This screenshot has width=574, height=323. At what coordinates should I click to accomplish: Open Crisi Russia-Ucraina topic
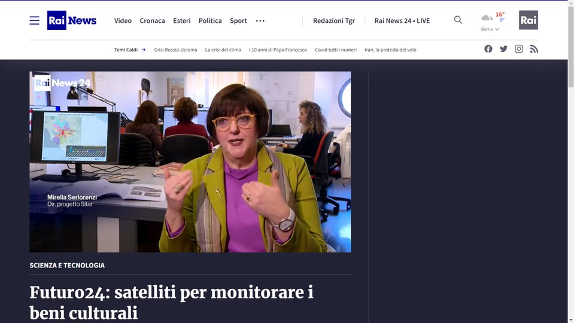point(175,50)
